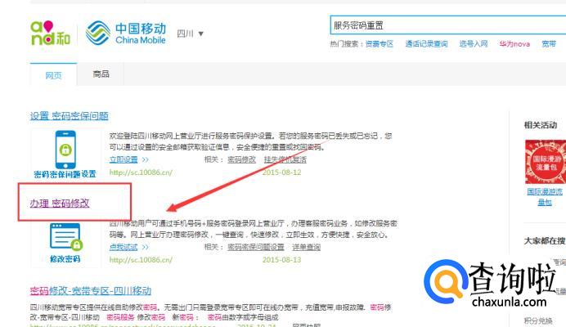The width and height of the screenshot is (566, 327).
Task: Open result title 办理 密码修改
Action: click(x=60, y=204)
